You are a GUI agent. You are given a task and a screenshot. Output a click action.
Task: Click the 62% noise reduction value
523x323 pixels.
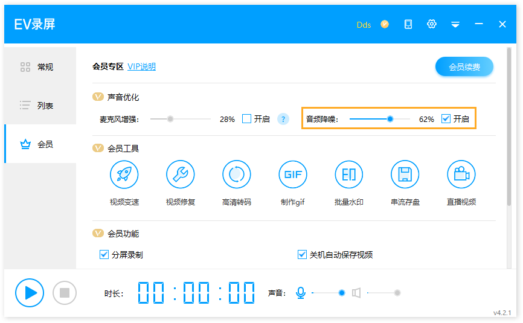(426, 120)
